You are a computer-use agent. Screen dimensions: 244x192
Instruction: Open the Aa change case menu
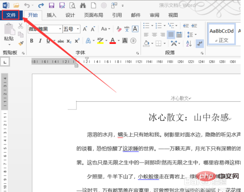coord(105,29)
